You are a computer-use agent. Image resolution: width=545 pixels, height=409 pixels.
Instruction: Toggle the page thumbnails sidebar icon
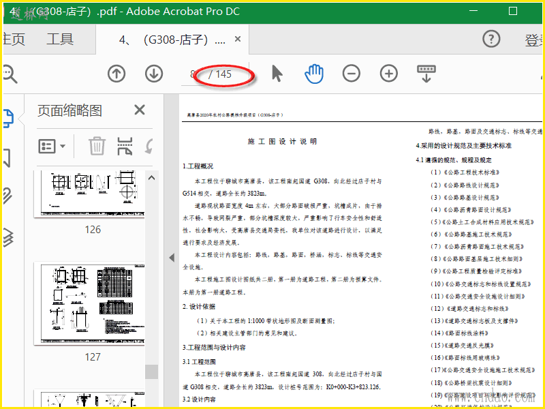(8, 118)
